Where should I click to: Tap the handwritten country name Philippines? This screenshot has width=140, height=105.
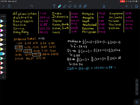click(x=89, y=32)
